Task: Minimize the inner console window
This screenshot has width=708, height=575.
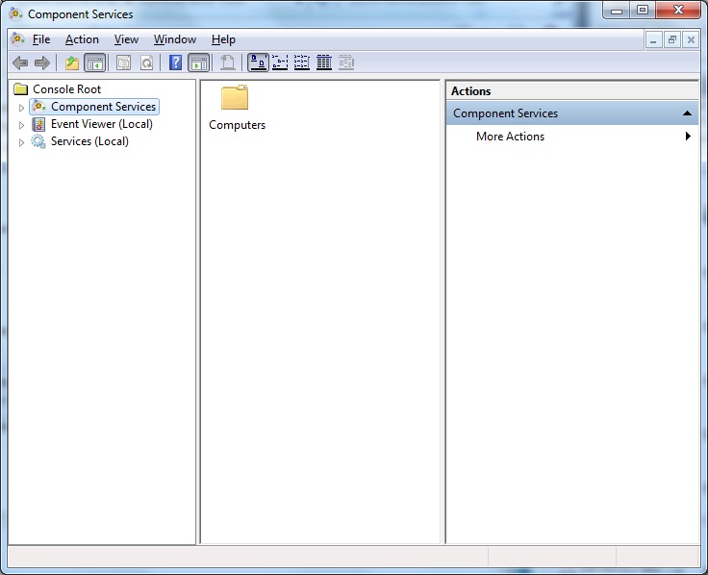Action: click(653, 40)
